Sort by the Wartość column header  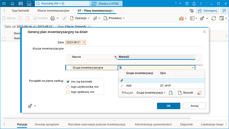(156, 57)
